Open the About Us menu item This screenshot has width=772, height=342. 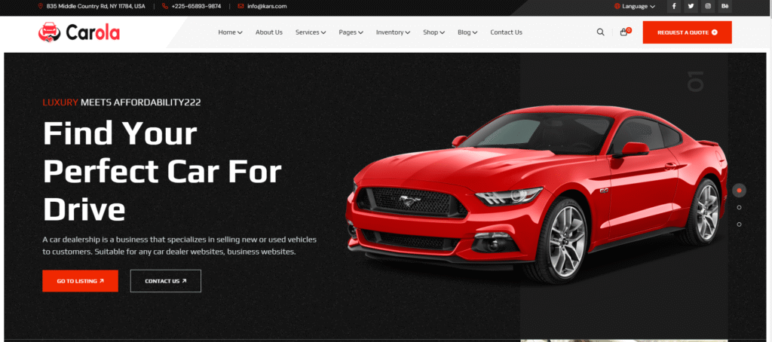[268, 32]
